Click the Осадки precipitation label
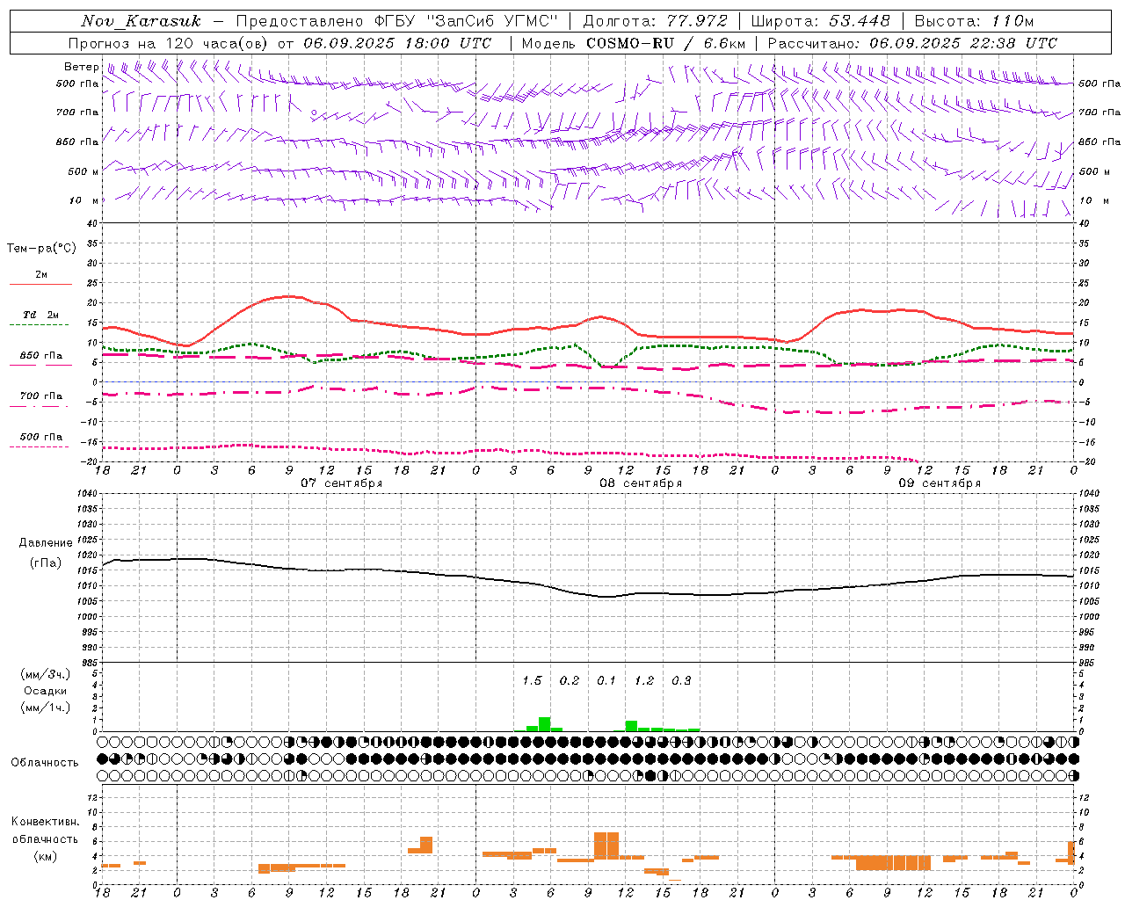 pos(46,691)
